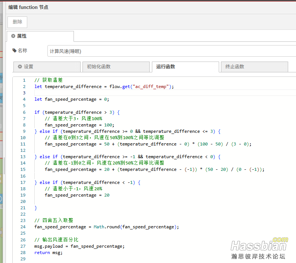The image size is (296, 263).
Task: Click line number 20 in the gutter
Action: (23, 201)
